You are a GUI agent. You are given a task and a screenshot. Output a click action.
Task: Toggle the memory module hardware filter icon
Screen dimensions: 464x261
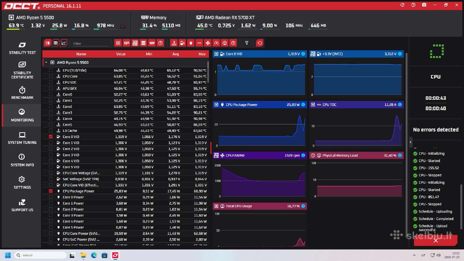[x=152, y=43]
